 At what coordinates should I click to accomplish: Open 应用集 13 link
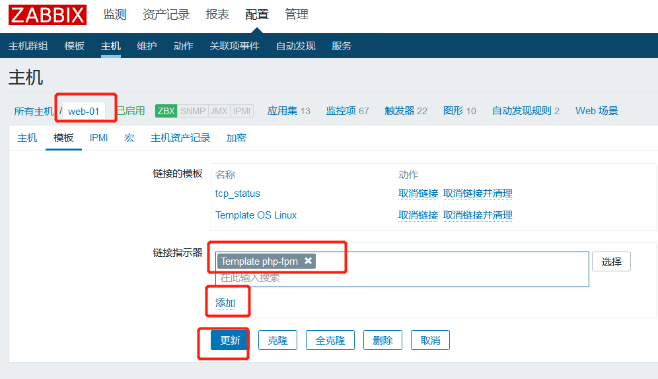tap(289, 111)
